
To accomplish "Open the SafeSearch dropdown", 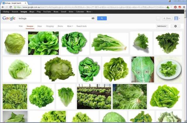I will pos(162,26).
